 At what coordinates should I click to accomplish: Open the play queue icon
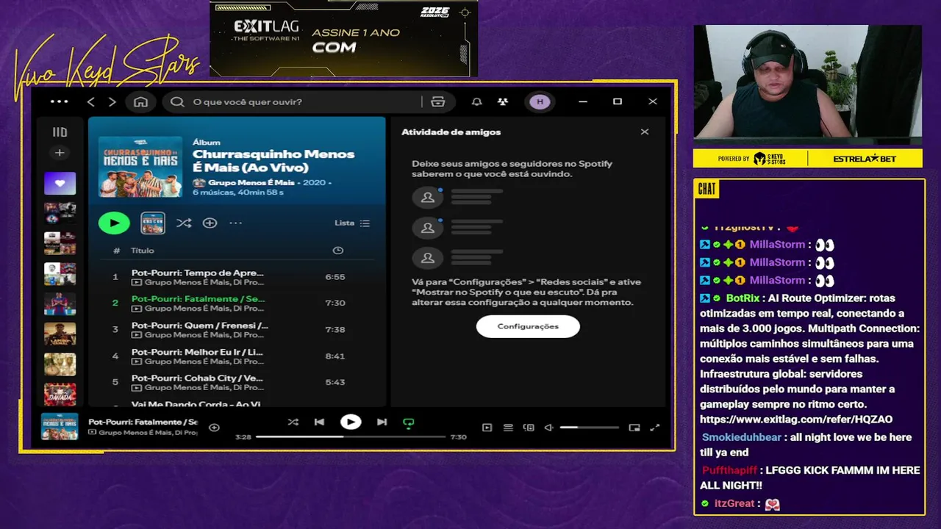(x=508, y=428)
